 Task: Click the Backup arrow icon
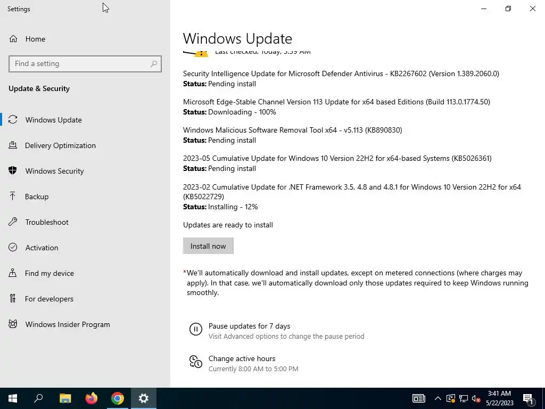(x=13, y=196)
